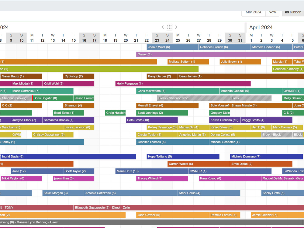Click the Mar 2024 button

[x=254, y=12]
